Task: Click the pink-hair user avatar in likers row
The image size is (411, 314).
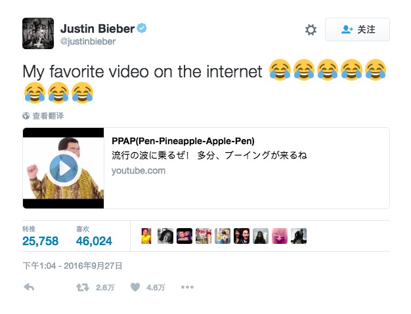Action: [280, 236]
